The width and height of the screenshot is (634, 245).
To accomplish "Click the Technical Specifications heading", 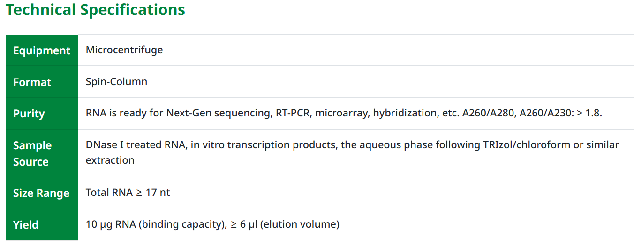I will click(x=95, y=10).
